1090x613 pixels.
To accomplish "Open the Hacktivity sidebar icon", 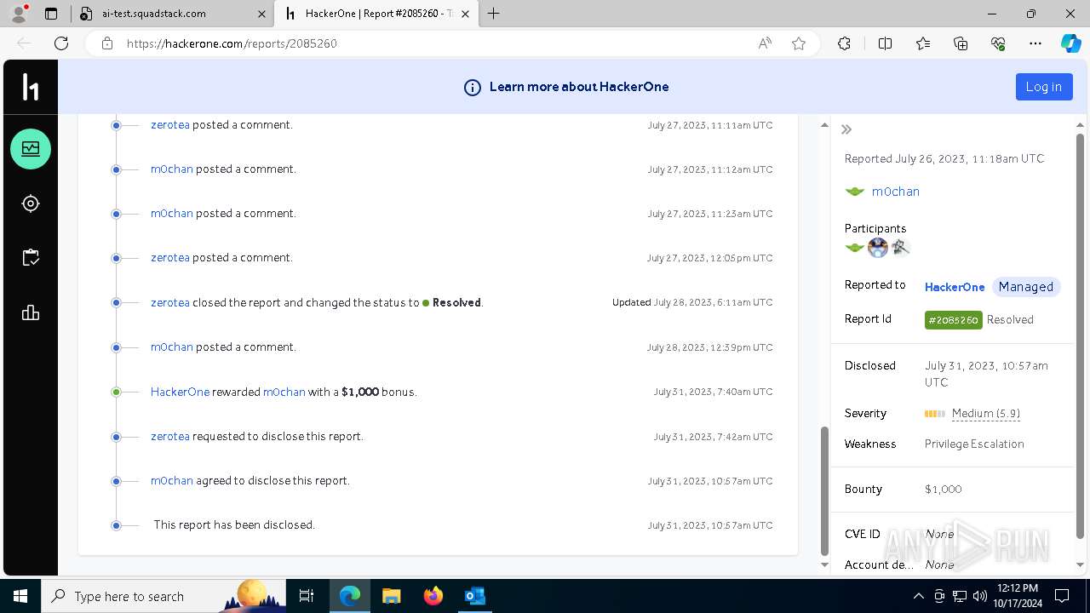I will (x=31, y=149).
